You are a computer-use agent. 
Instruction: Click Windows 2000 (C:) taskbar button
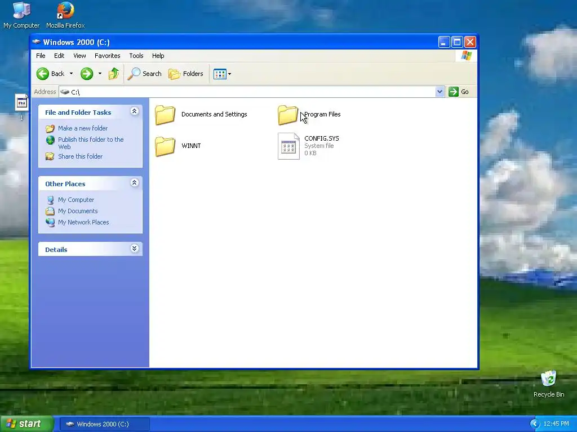pos(104,424)
